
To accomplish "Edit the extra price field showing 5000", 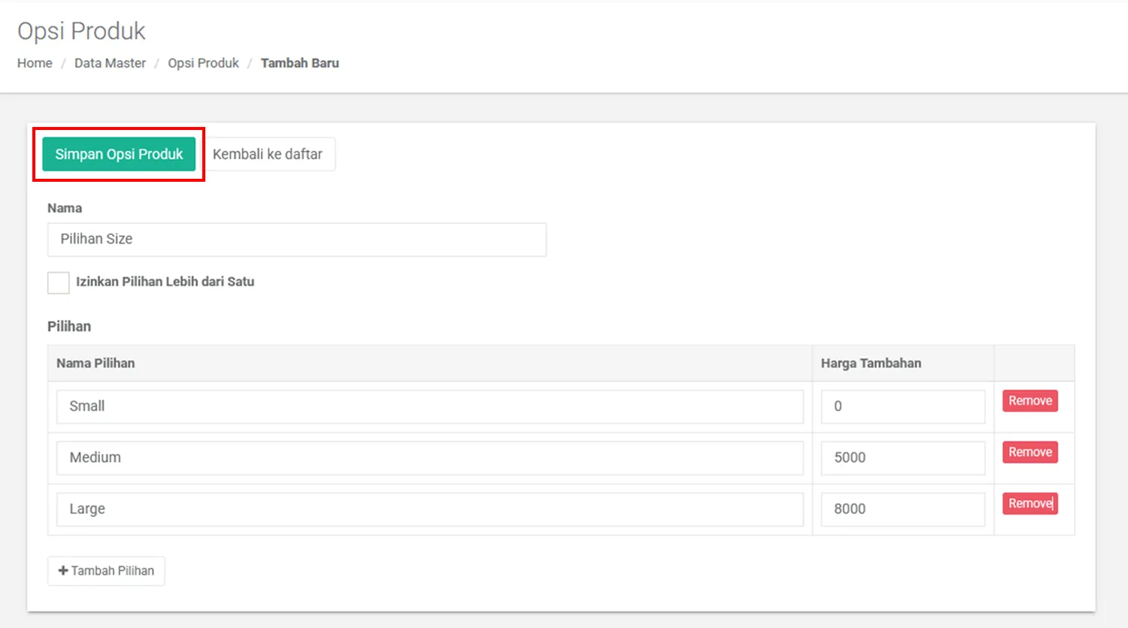I will tap(903, 457).
